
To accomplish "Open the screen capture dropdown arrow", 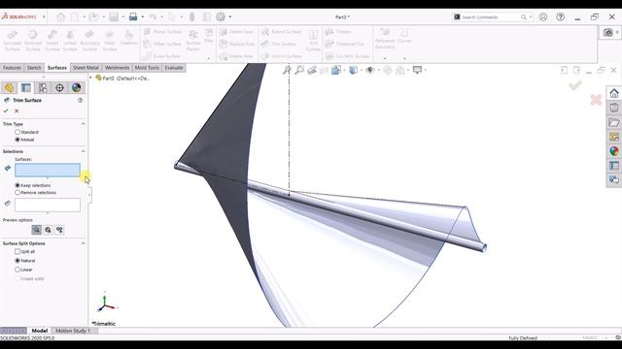I will [x=617, y=32].
